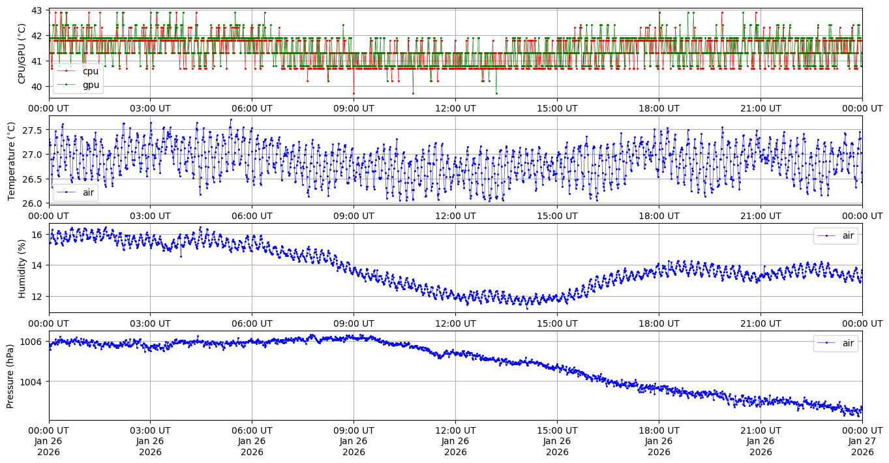Click the green gpu line marker in legend

(x=66, y=84)
